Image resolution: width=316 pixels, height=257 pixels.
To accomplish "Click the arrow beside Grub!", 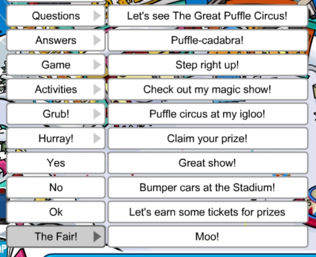I will [97, 114].
